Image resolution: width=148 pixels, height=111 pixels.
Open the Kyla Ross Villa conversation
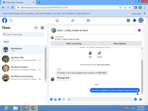[22, 59]
